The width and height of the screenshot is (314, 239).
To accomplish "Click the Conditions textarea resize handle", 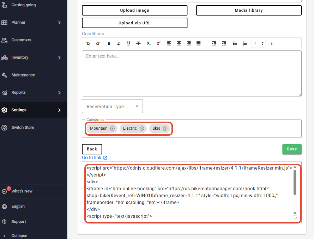I will (300, 95).
